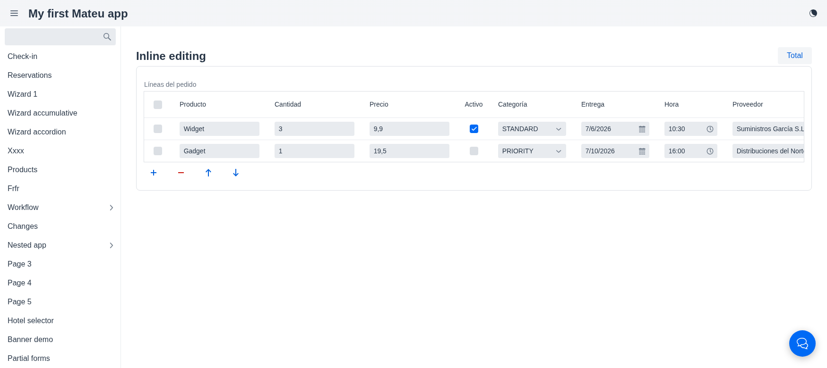Open Hotel selector page
The height and width of the screenshot is (368, 827).
pos(30,320)
